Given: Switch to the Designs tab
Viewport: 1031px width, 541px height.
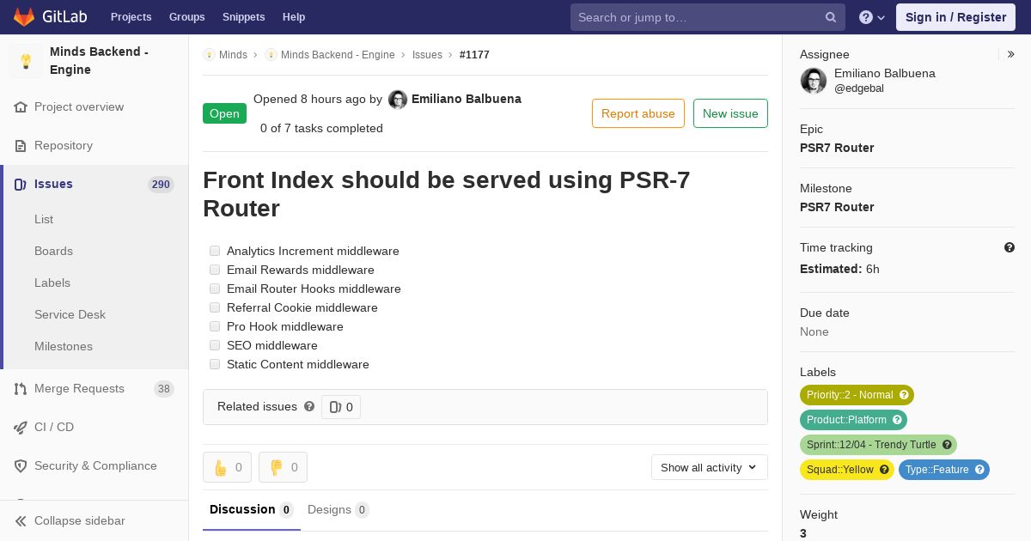Looking at the screenshot, I should (339, 510).
